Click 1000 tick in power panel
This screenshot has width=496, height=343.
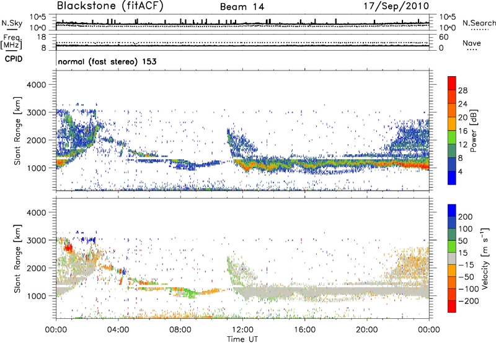pyautogui.click(x=36, y=168)
